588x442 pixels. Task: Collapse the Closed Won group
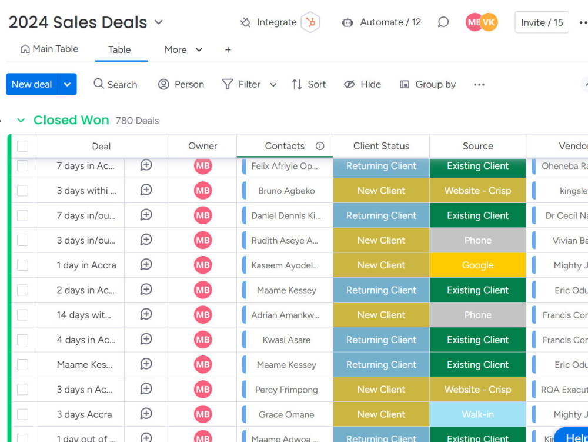tap(21, 121)
